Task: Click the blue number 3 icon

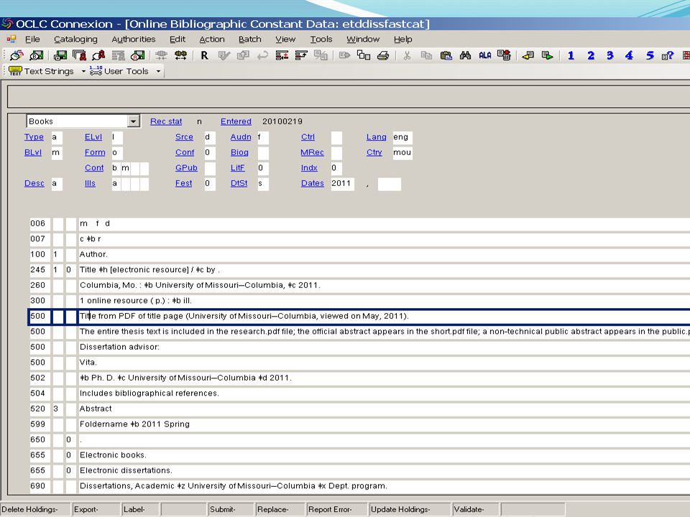Action: point(610,55)
